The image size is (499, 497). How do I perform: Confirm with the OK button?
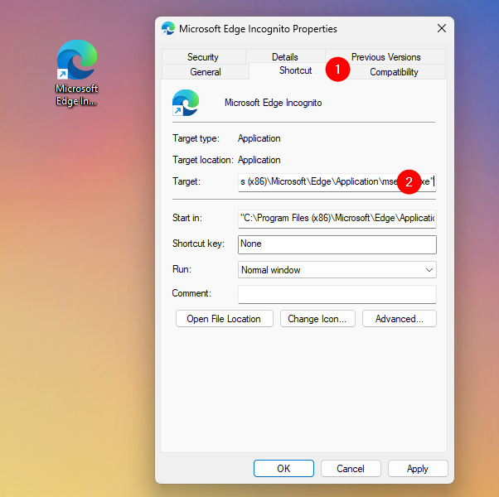(x=283, y=468)
